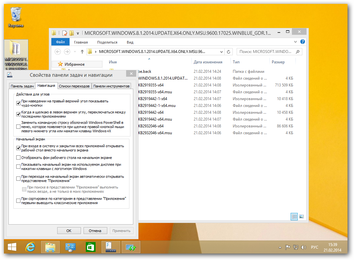Open Action Center flag in tray
Screen dimensions: 354x260
pyautogui.click(x=288, y=247)
